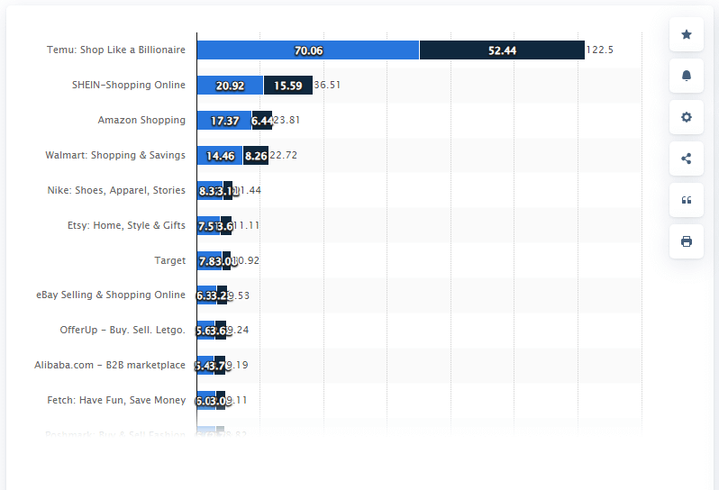Screen dimensions: 719x490
Task: Click the star favorite icon
Action: [x=687, y=34]
